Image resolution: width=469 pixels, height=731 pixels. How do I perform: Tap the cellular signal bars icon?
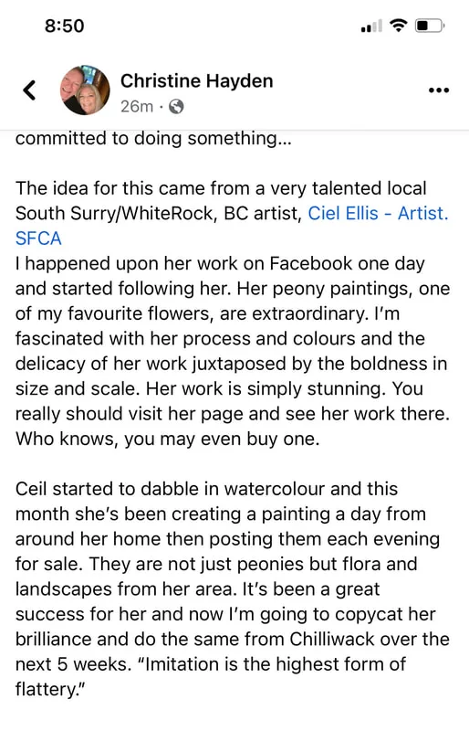point(371,26)
